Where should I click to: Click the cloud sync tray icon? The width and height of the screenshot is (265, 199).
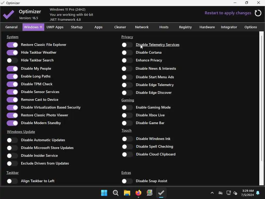[220, 193]
